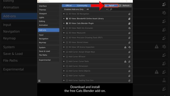The image size is (170, 96).
Task: Expand the VR Scene Inspection details
Action: (64, 47)
